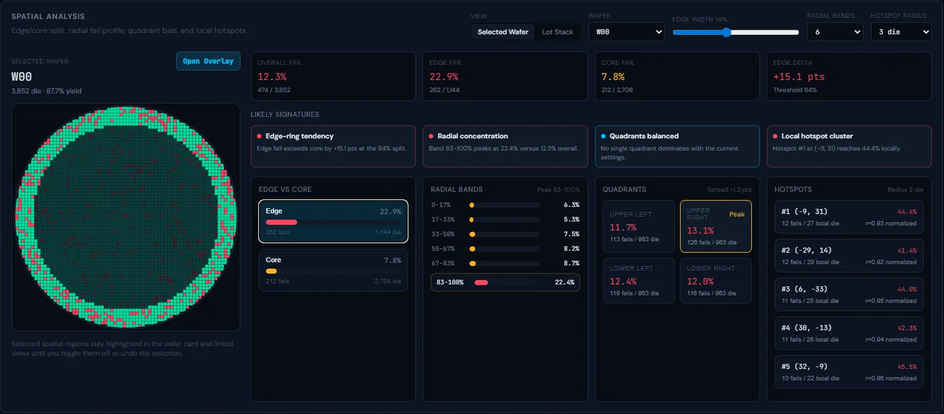This screenshot has width=944, height=414.
Task: Click the blue dot on Quadrants balanced
Action: pos(603,137)
